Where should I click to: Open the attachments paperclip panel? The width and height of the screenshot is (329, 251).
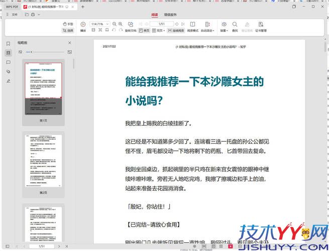point(8,71)
